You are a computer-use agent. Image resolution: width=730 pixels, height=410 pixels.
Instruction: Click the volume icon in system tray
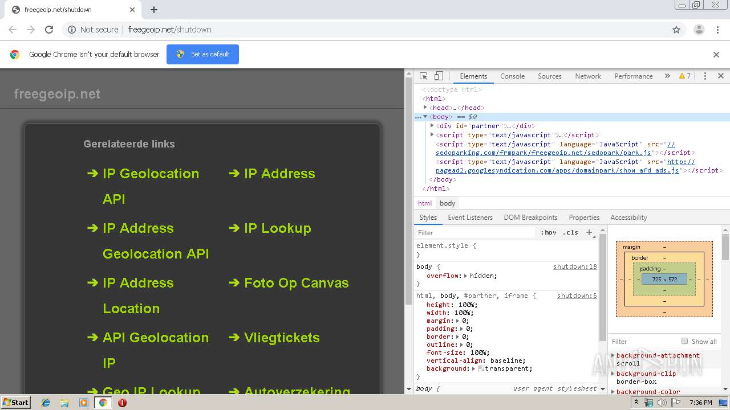[662, 403]
